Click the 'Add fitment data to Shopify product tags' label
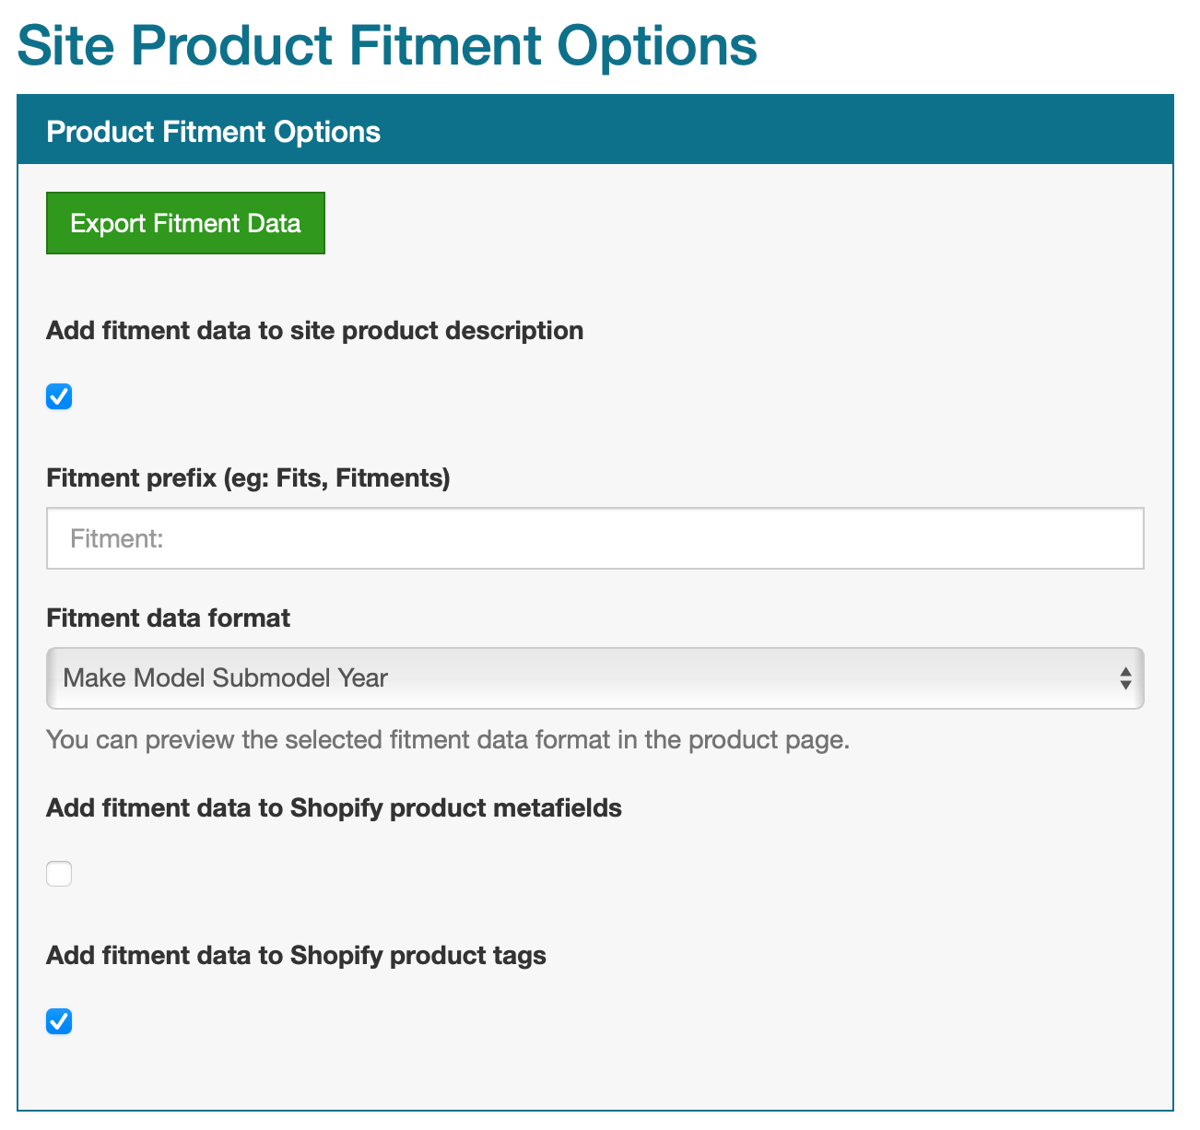Screen dimensions: 1200x1130 point(296,956)
